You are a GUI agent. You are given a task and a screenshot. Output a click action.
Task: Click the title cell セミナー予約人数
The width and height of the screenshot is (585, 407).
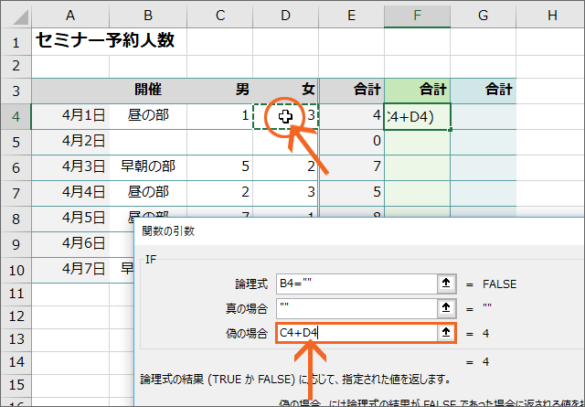pos(106,40)
